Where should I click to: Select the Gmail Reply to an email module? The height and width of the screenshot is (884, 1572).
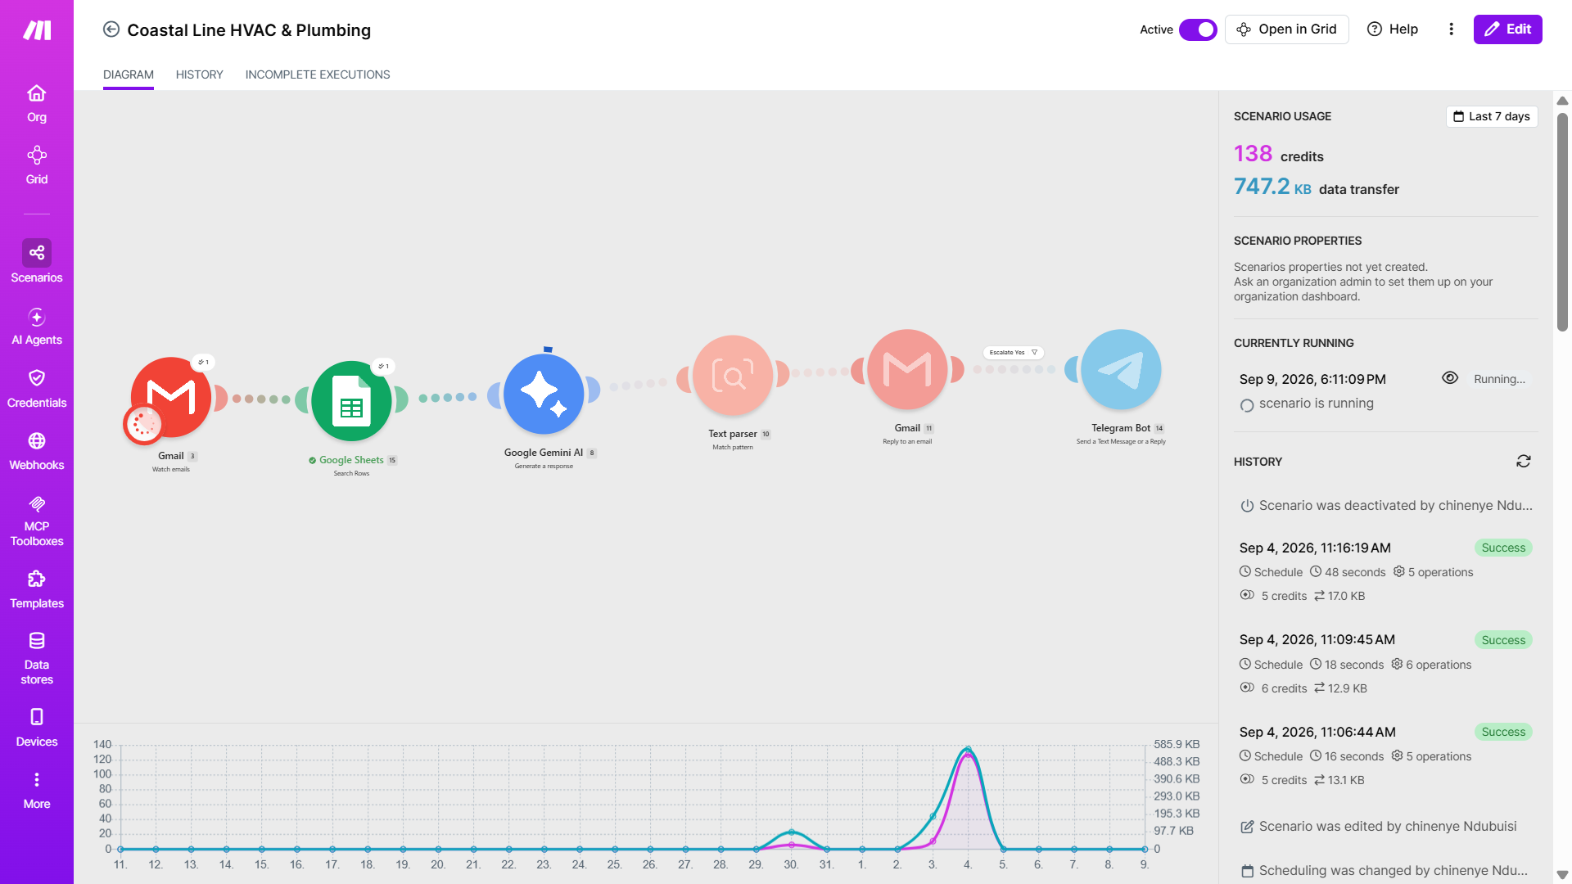(x=907, y=369)
